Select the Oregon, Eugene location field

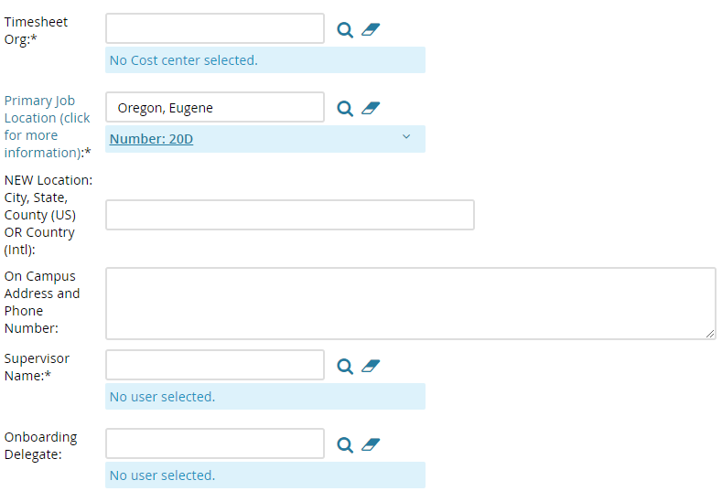tap(215, 107)
